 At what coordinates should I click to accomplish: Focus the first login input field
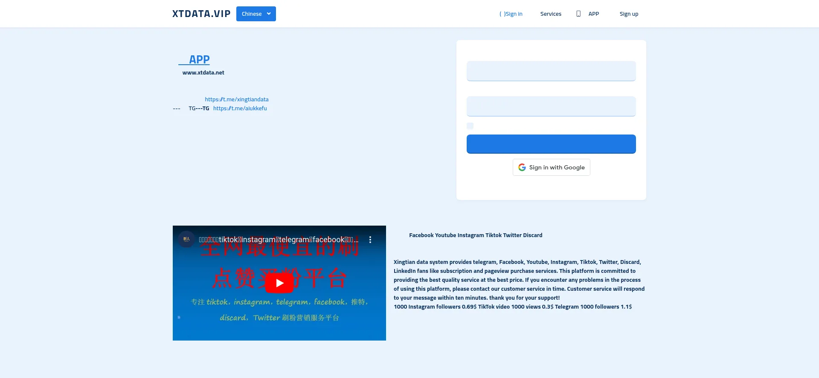pyautogui.click(x=551, y=71)
